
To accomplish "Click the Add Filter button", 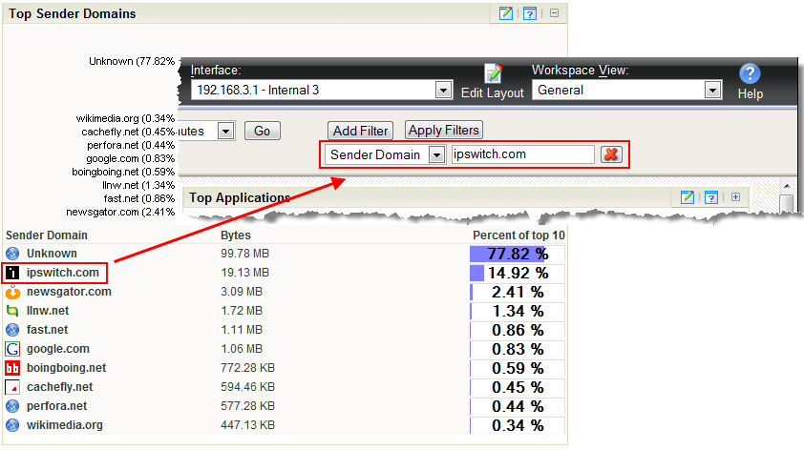I will point(360,131).
